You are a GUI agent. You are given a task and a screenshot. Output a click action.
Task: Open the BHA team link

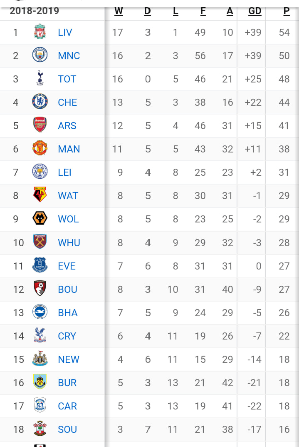[x=68, y=313]
